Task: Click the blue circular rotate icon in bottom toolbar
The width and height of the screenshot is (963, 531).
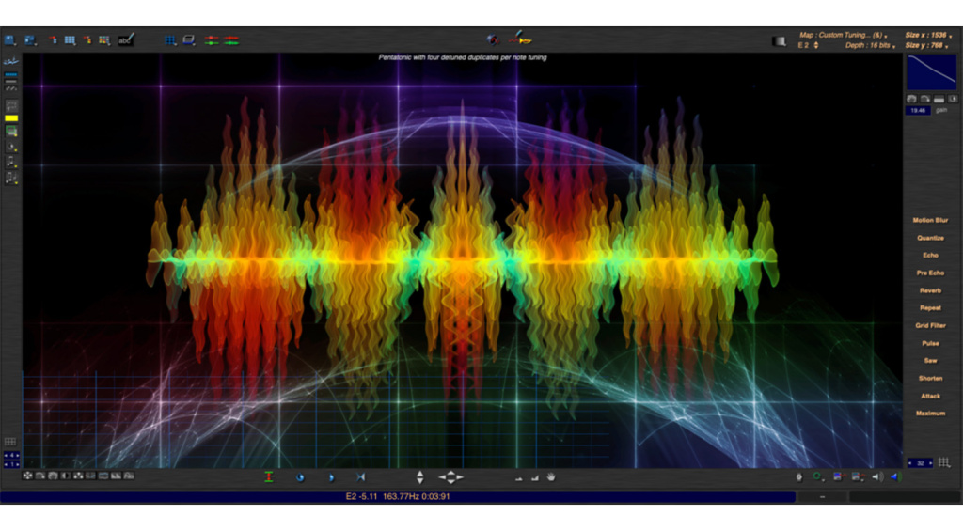Action: (300, 477)
